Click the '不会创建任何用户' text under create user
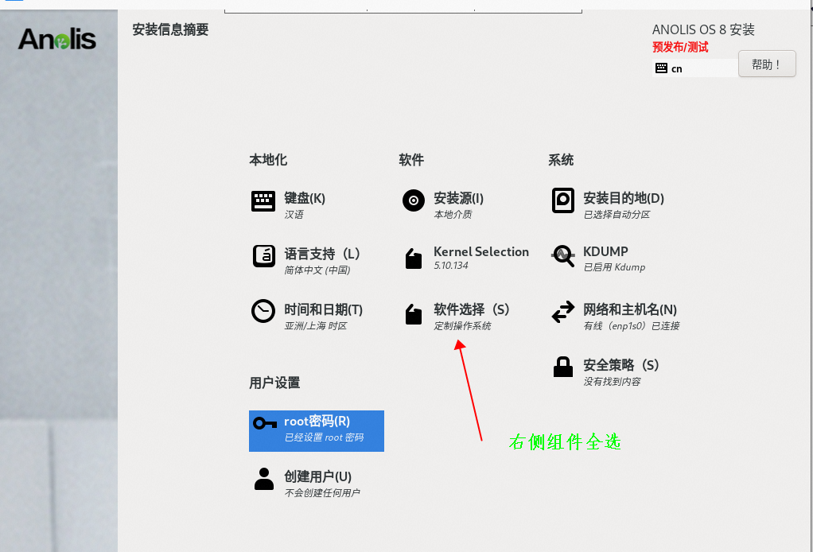This screenshot has width=813, height=552. pyautogui.click(x=321, y=493)
